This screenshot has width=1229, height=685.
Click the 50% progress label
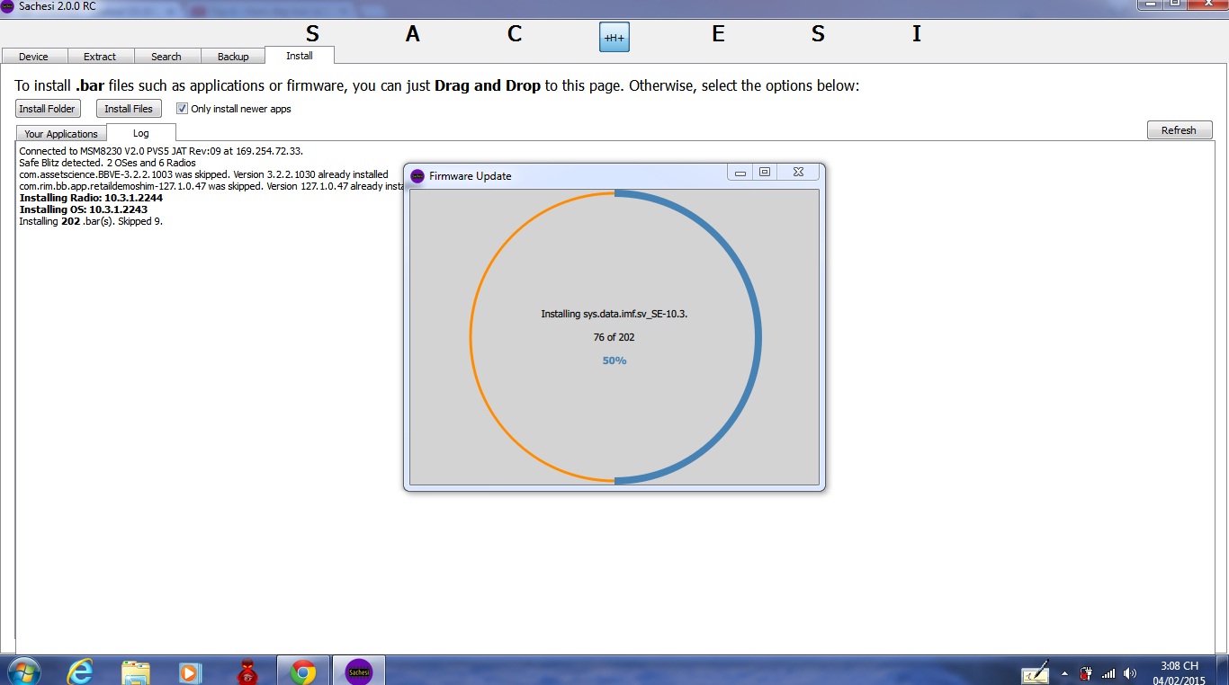pyautogui.click(x=614, y=360)
